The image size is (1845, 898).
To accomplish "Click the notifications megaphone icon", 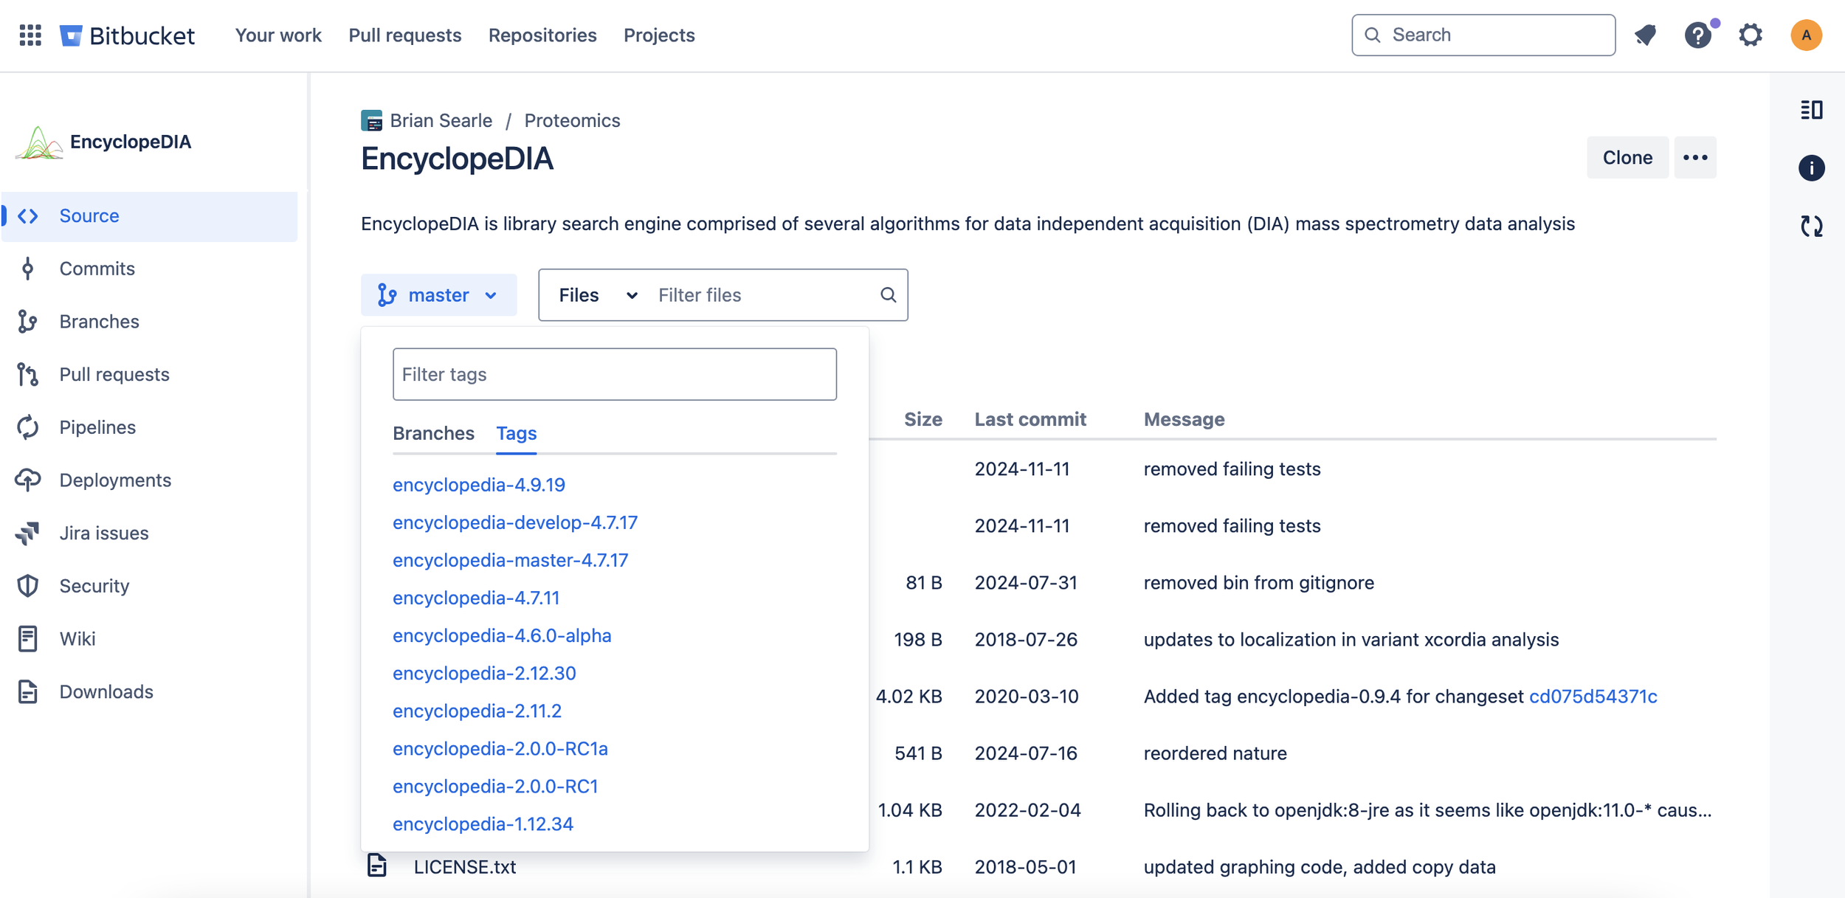I will (x=1645, y=35).
